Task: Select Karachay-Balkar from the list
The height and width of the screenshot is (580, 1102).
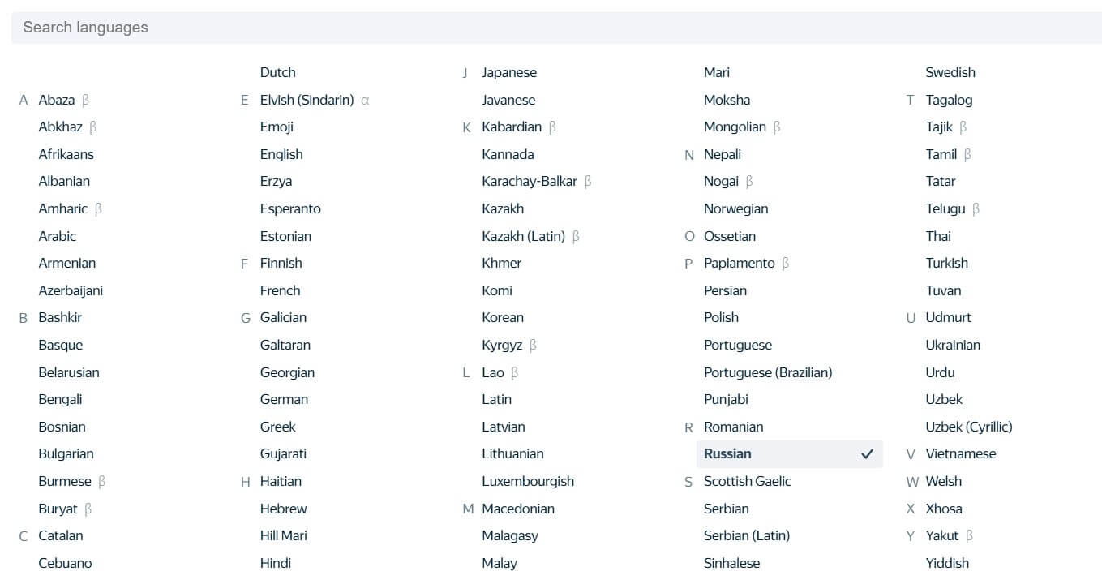Action: click(x=529, y=181)
